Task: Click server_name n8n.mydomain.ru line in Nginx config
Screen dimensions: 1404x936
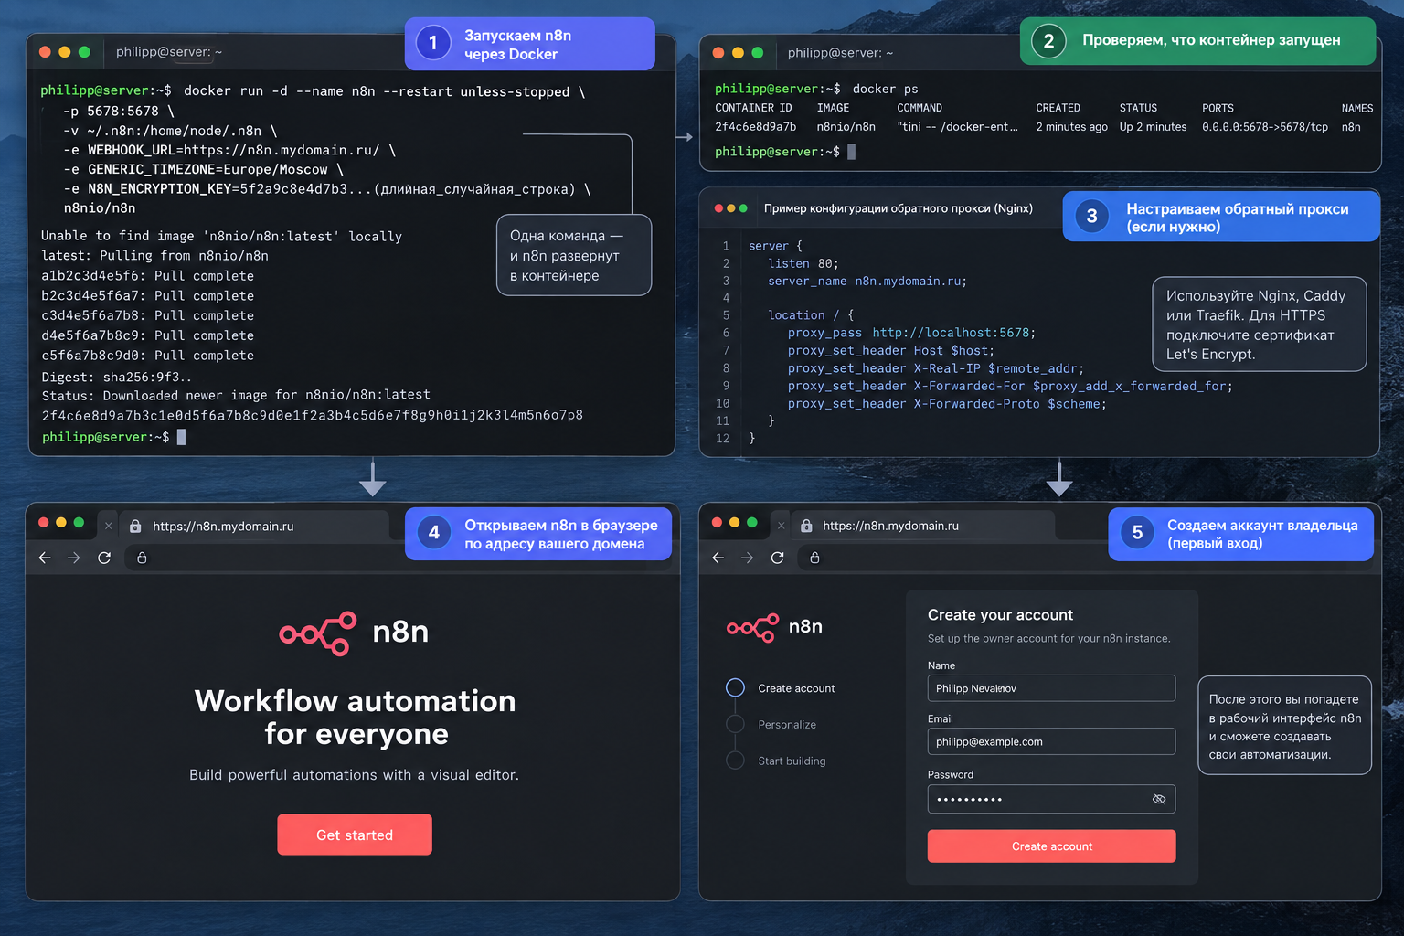Action: tap(867, 282)
